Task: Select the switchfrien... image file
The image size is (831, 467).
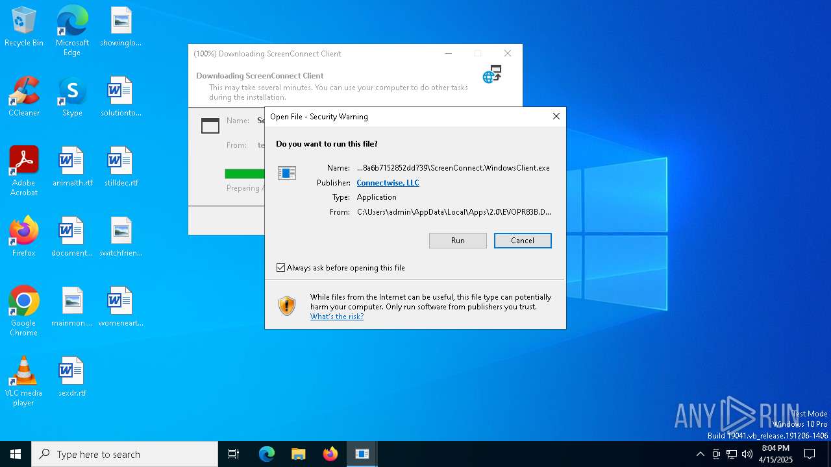Action: tap(121, 237)
